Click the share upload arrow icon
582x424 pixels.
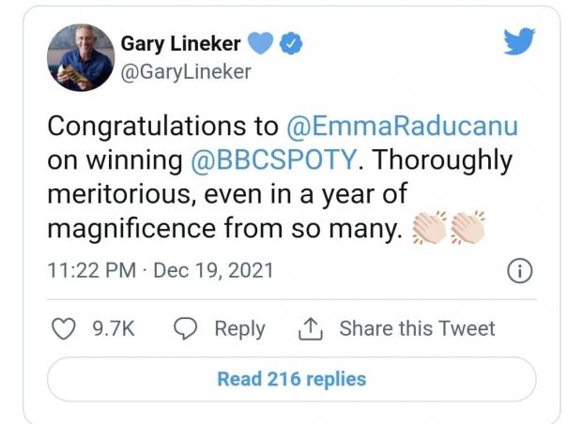pos(309,327)
